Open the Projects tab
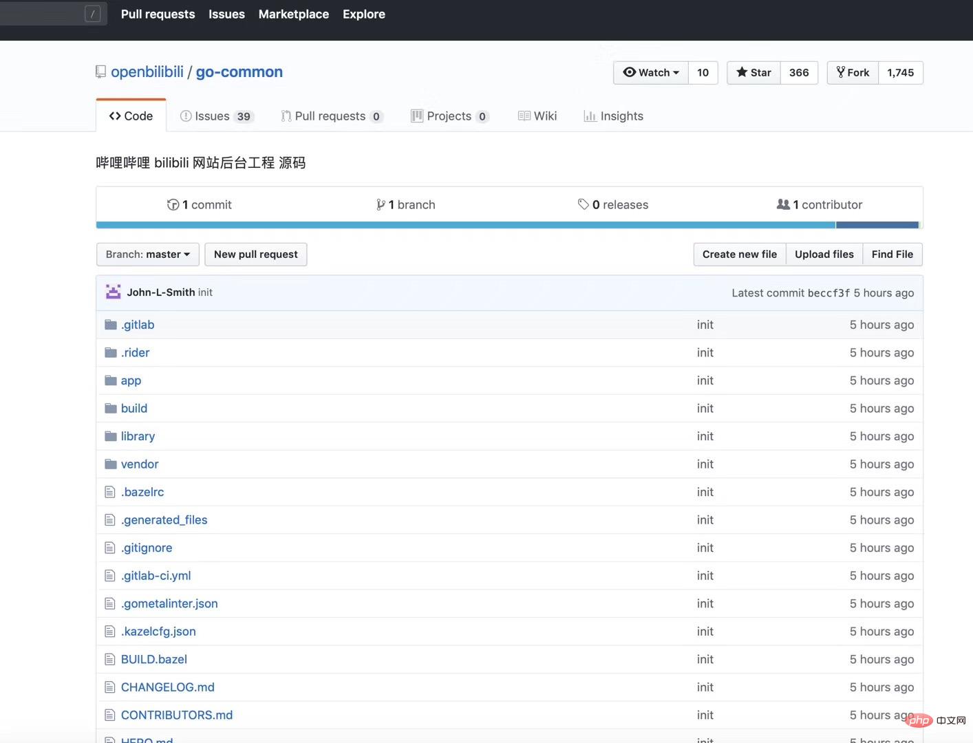The height and width of the screenshot is (743, 973). tap(450, 116)
